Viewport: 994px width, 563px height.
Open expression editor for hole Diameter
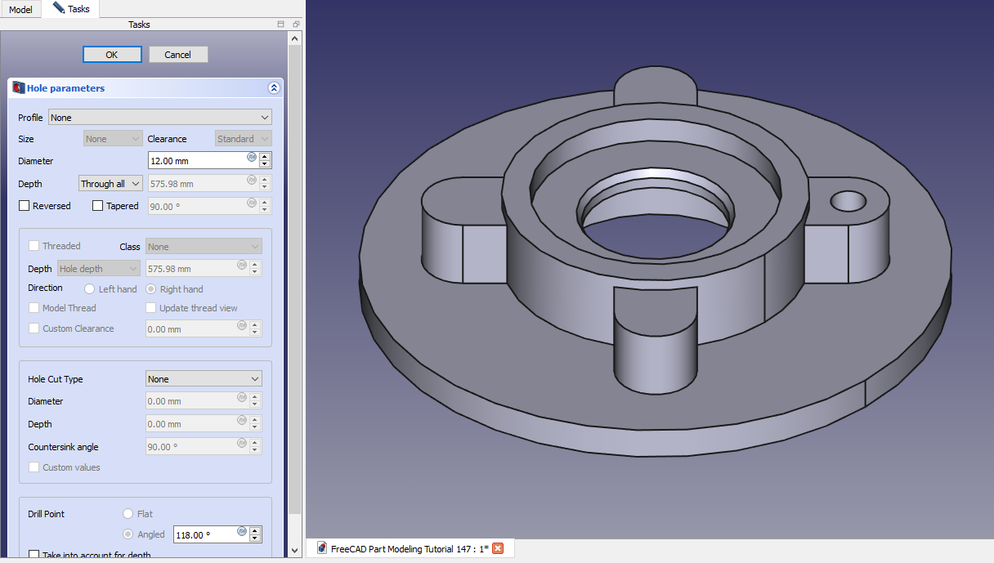pos(252,157)
